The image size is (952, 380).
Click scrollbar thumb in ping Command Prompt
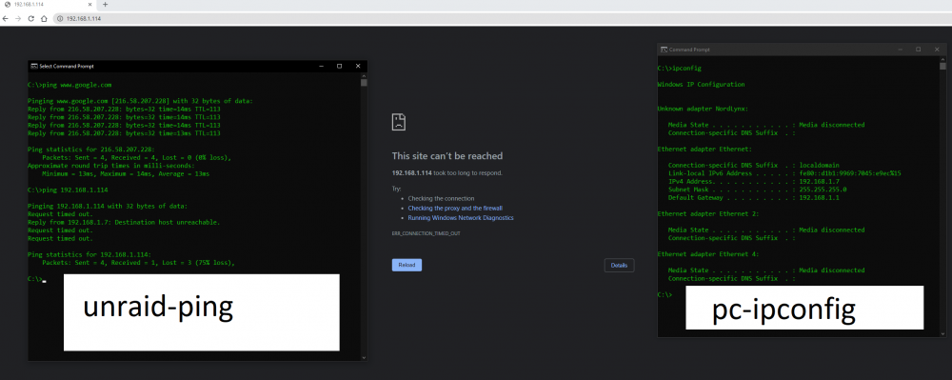(364, 83)
